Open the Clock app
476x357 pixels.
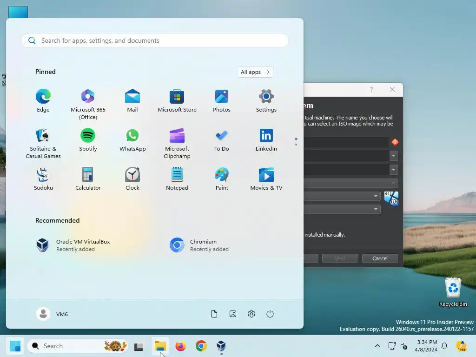pyautogui.click(x=132, y=179)
